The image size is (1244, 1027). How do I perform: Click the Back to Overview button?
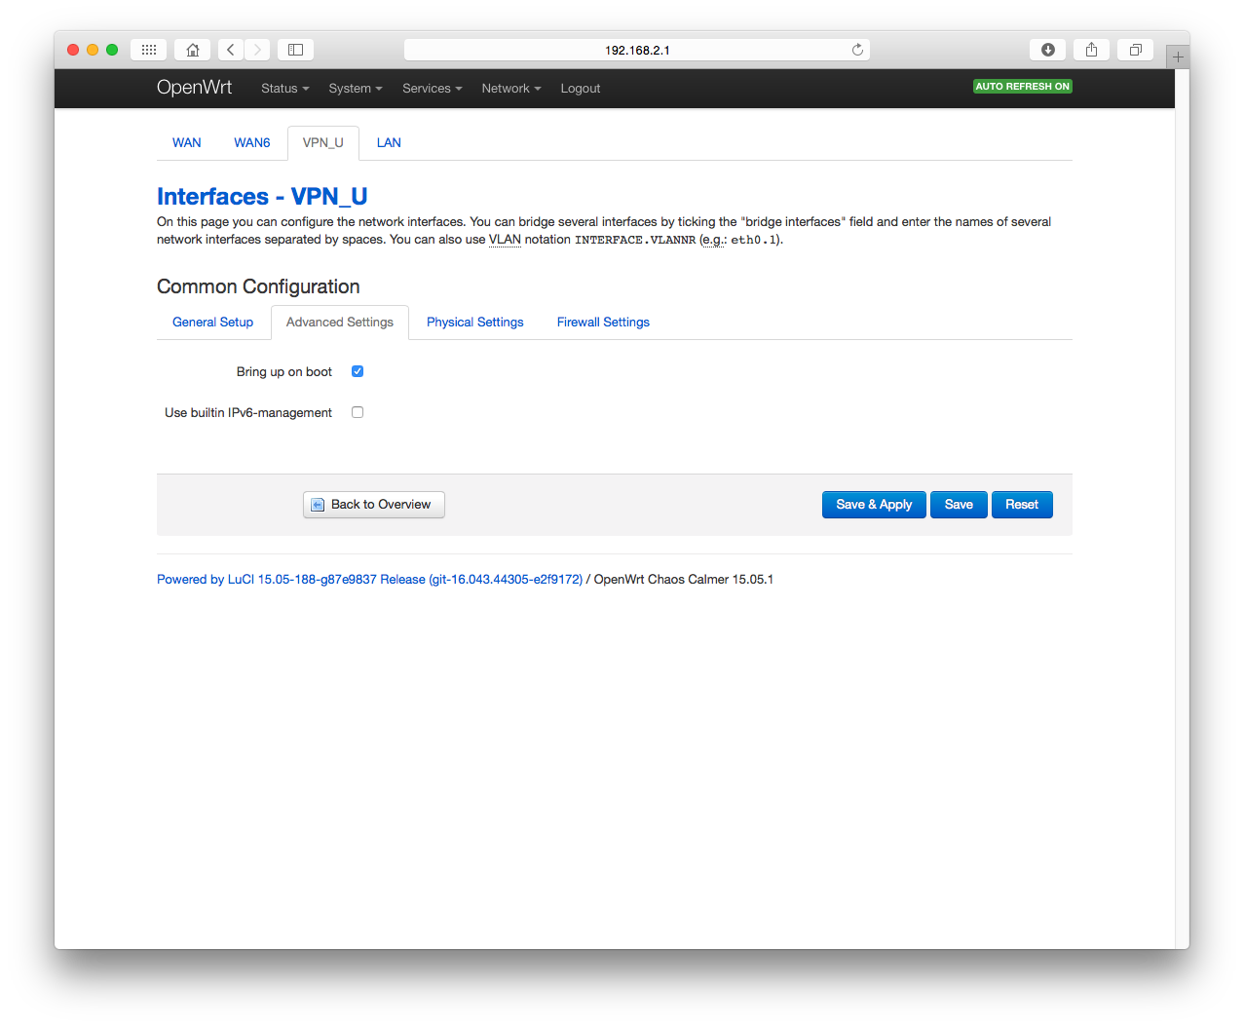click(x=374, y=505)
